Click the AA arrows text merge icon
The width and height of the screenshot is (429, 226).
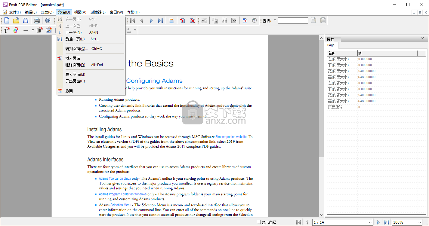tap(234, 20)
